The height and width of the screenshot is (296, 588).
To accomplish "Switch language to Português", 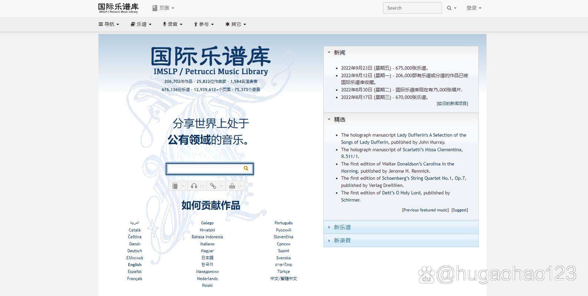I will coord(284,223).
